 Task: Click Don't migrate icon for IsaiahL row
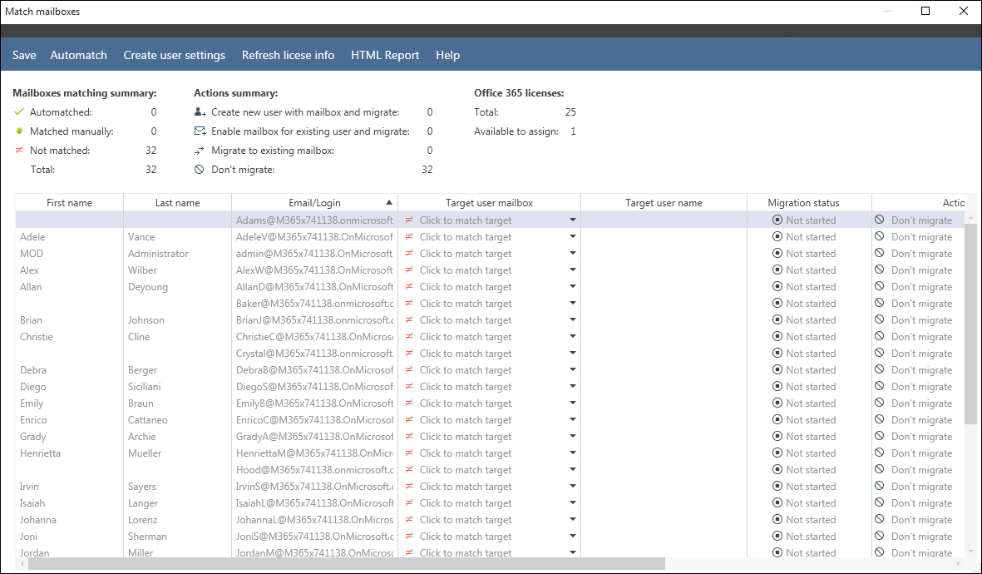pyautogui.click(x=880, y=502)
